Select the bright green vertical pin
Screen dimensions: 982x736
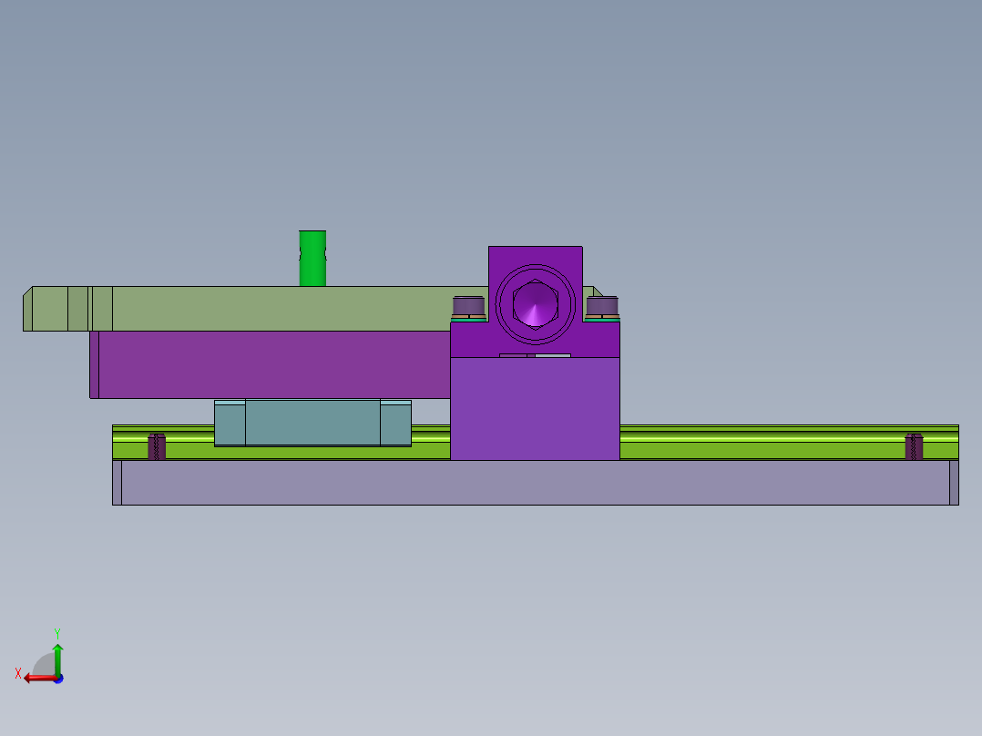pos(312,259)
